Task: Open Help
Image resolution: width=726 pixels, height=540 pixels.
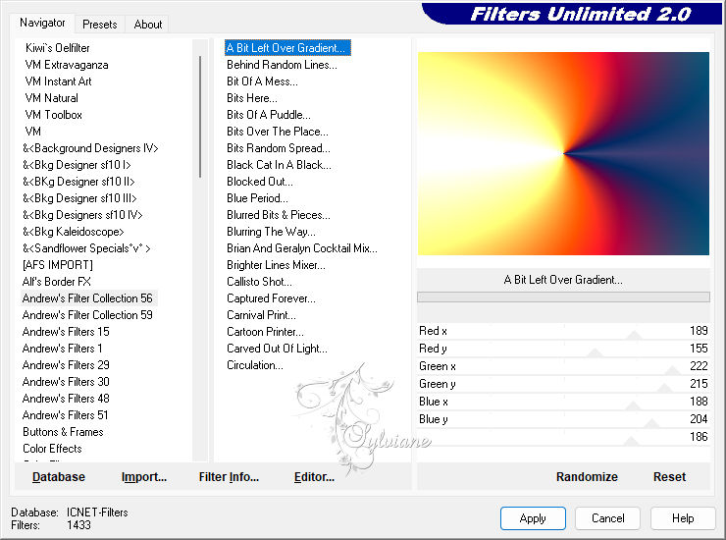Action: 683,518
